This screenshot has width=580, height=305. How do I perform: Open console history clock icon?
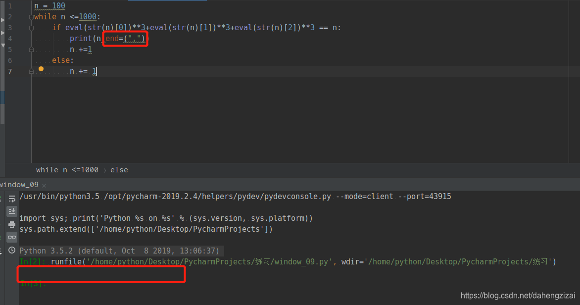click(x=12, y=250)
